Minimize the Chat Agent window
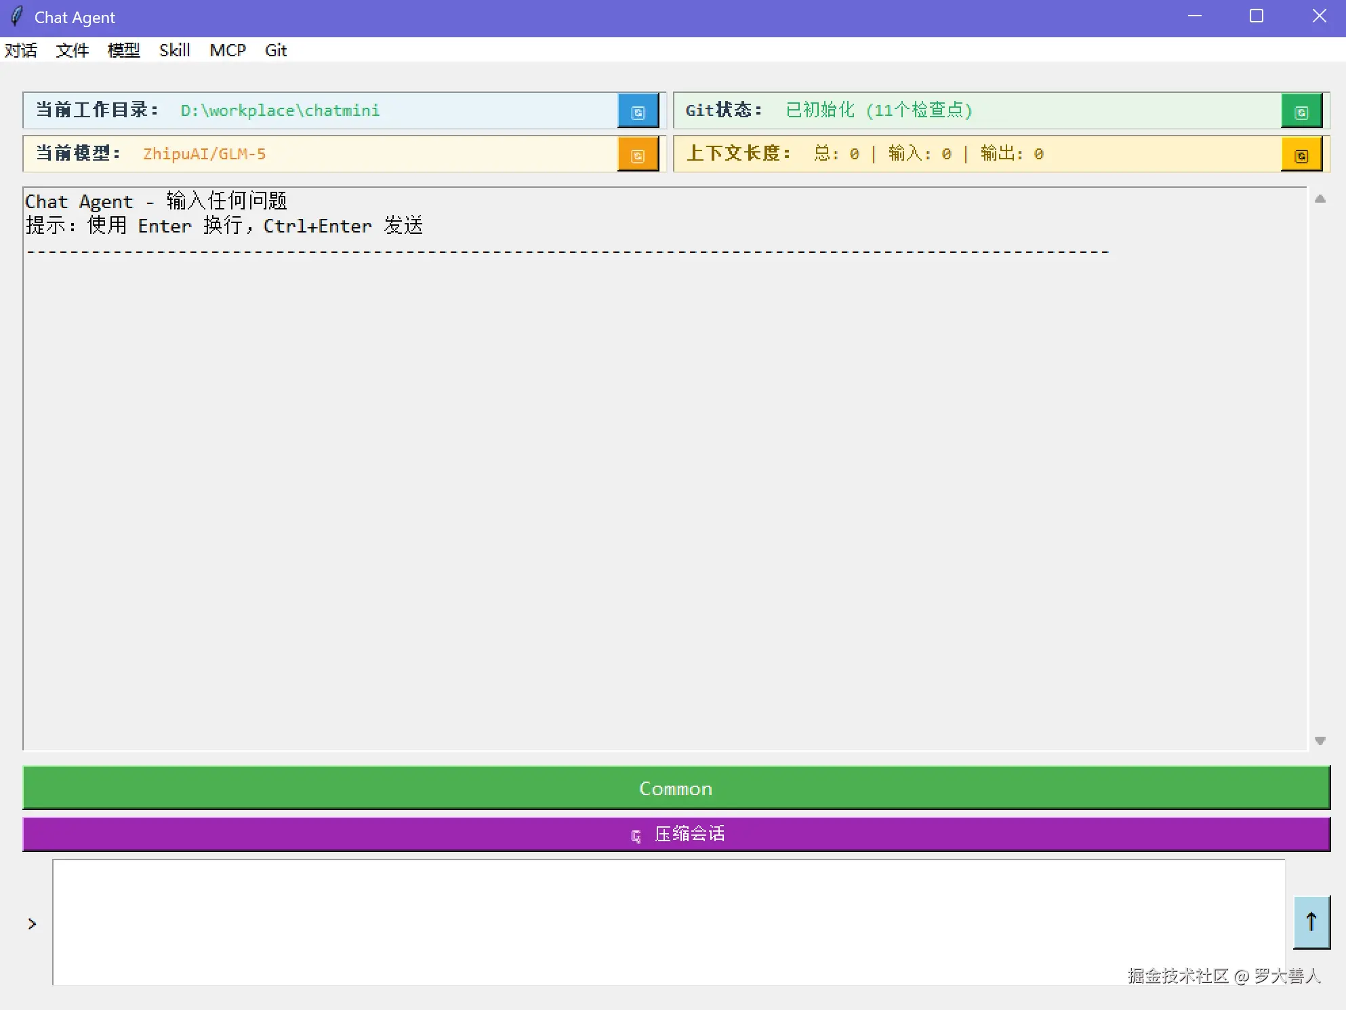The height and width of the screenshot is (1010, 1346). click(x=1195, y=16)
